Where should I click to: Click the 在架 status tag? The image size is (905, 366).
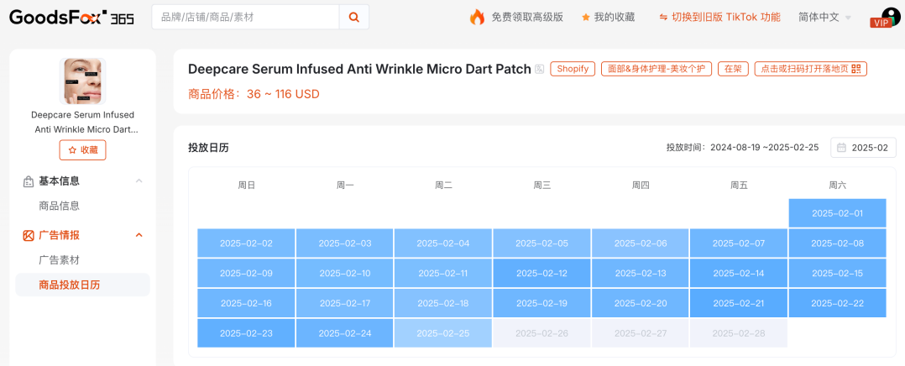coord(733,69)
